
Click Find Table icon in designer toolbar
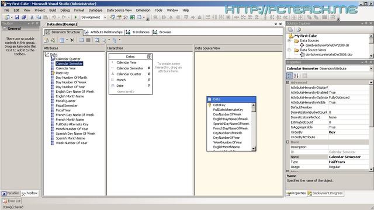tap(97, 40)
